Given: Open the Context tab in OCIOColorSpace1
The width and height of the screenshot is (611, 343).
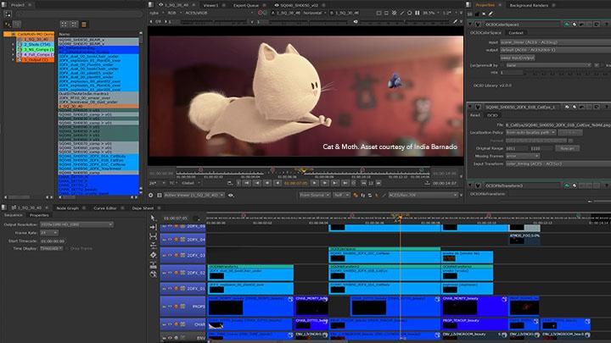Looking at the screenshot, I should click(x=516, y=33).
